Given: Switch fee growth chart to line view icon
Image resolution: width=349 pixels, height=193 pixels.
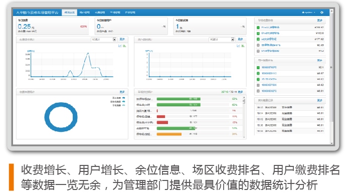Looking at the screenshot, I should tap(120, 46).
